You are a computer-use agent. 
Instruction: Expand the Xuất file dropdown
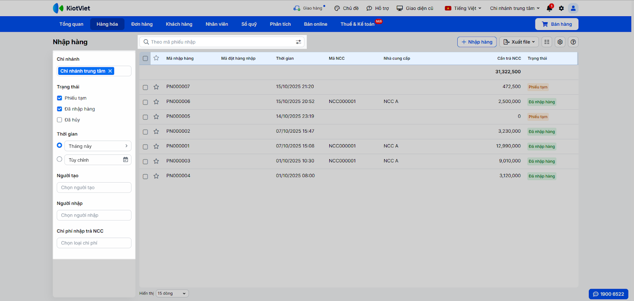pos(519,42)
